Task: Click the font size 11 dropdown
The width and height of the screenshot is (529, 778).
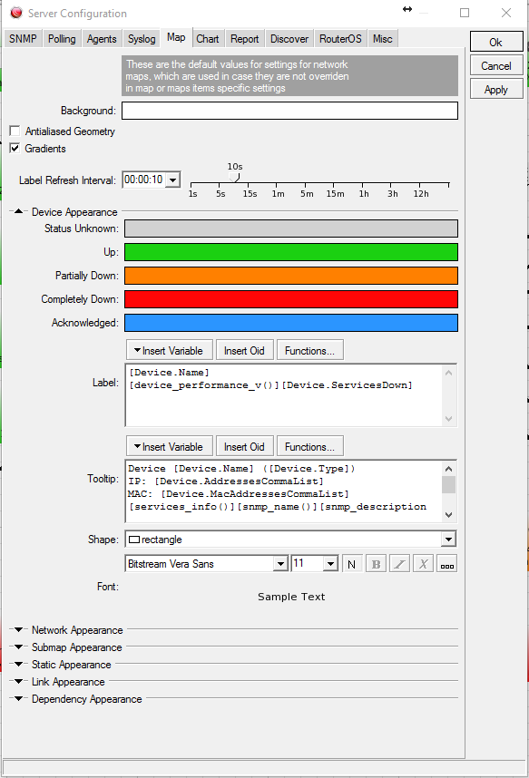Action: click(x=330, y=564)
